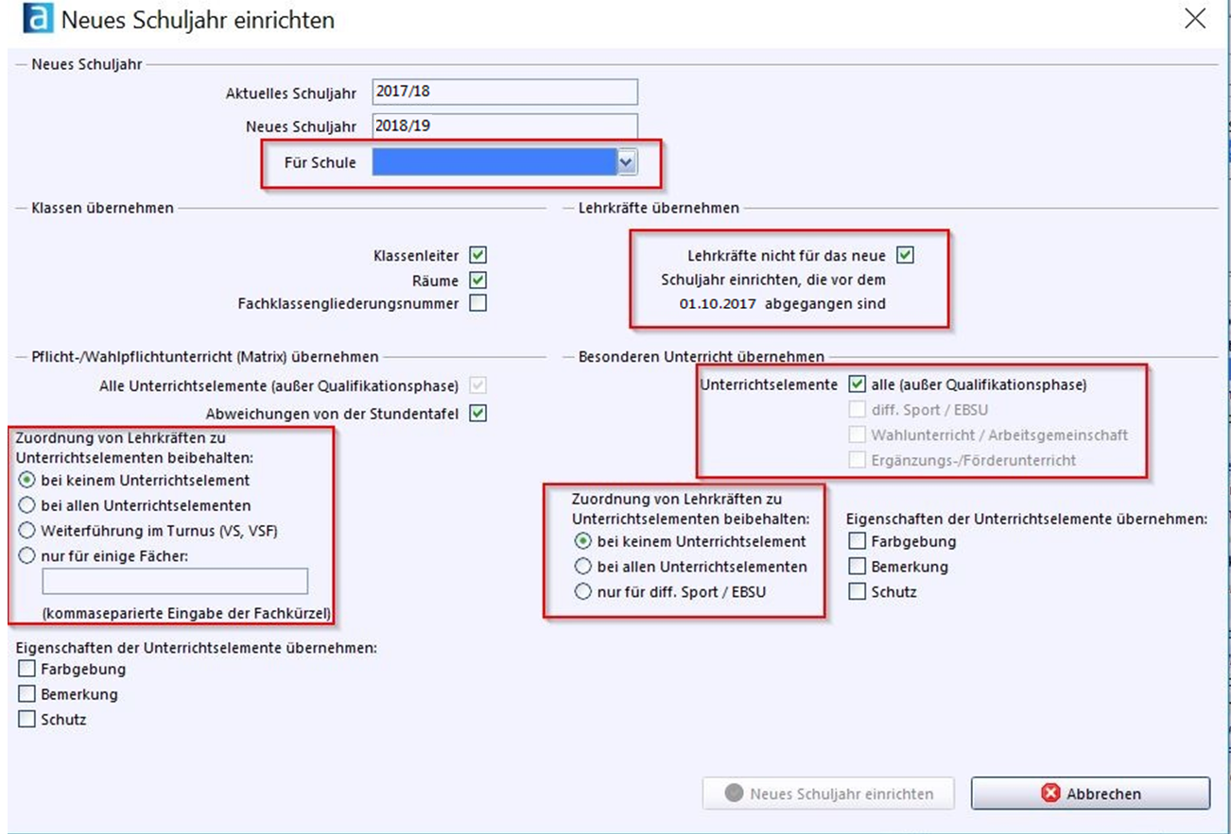Select bei allen Unterrichtselementen radio under Besonderen Unterricht
The height and width of the screenshot is (834, 1231).
(x=584, y=567)
